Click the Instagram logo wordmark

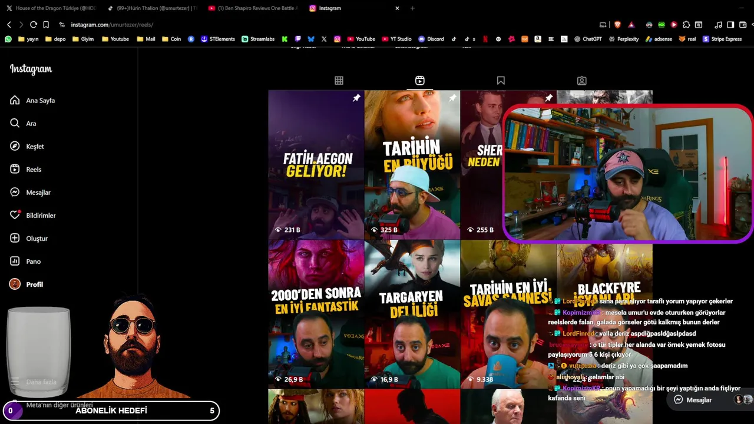point(31,69)
